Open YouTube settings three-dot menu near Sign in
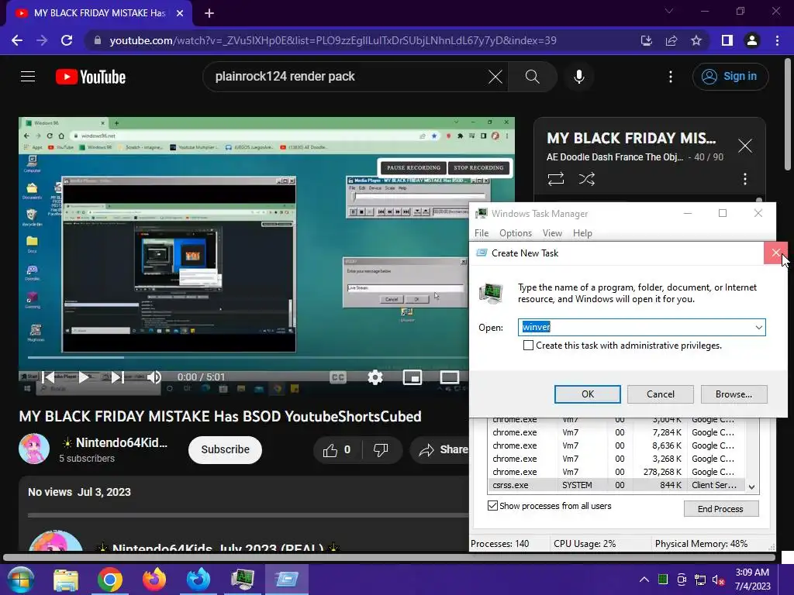 coord(671,77)
